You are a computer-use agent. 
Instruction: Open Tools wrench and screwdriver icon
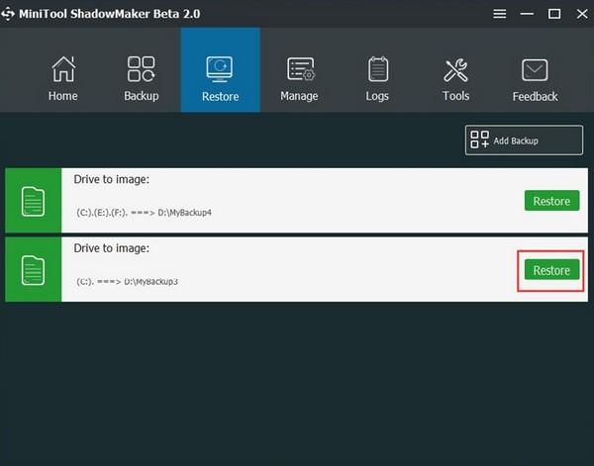point(456,70)
